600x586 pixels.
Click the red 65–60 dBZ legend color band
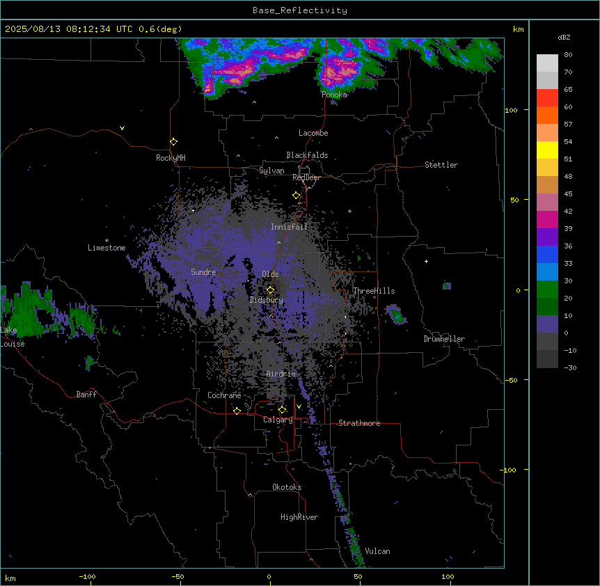click(x=547, y=97)
